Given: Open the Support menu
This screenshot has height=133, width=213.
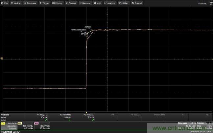Looking at the screenshot, I should [x=137, y=3].
